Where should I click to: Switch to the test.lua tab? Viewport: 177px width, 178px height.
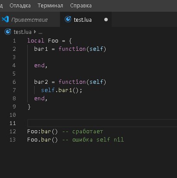(x=86, y=20)
